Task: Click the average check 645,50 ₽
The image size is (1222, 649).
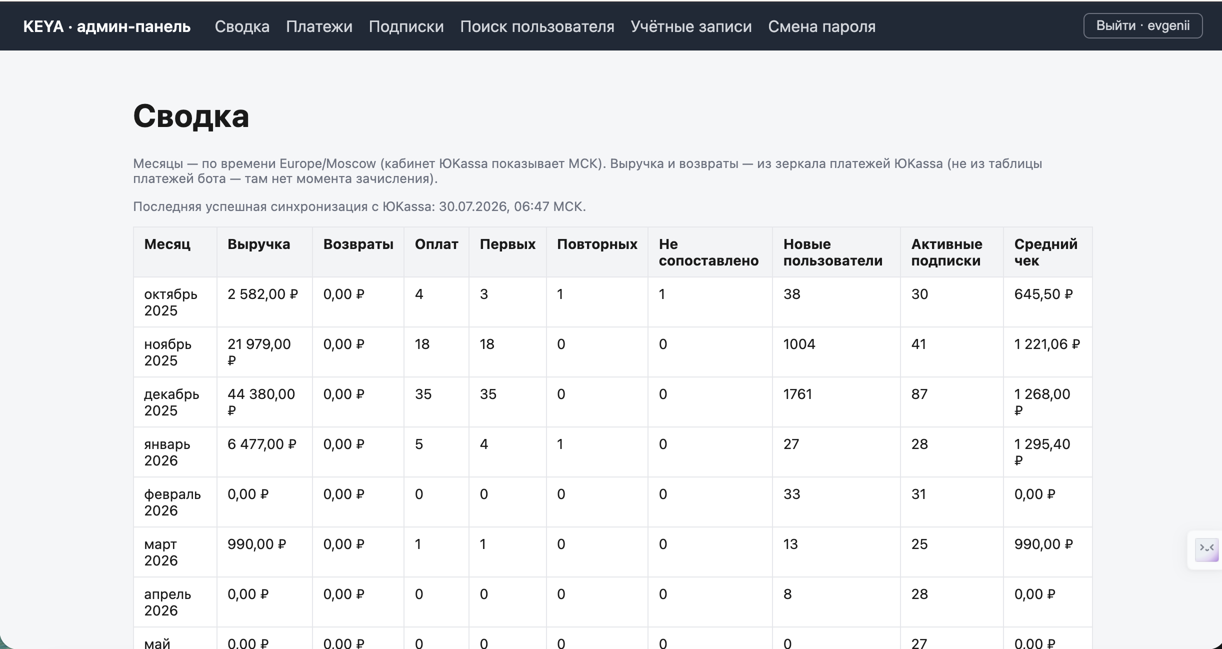Action: point(1043,294)
